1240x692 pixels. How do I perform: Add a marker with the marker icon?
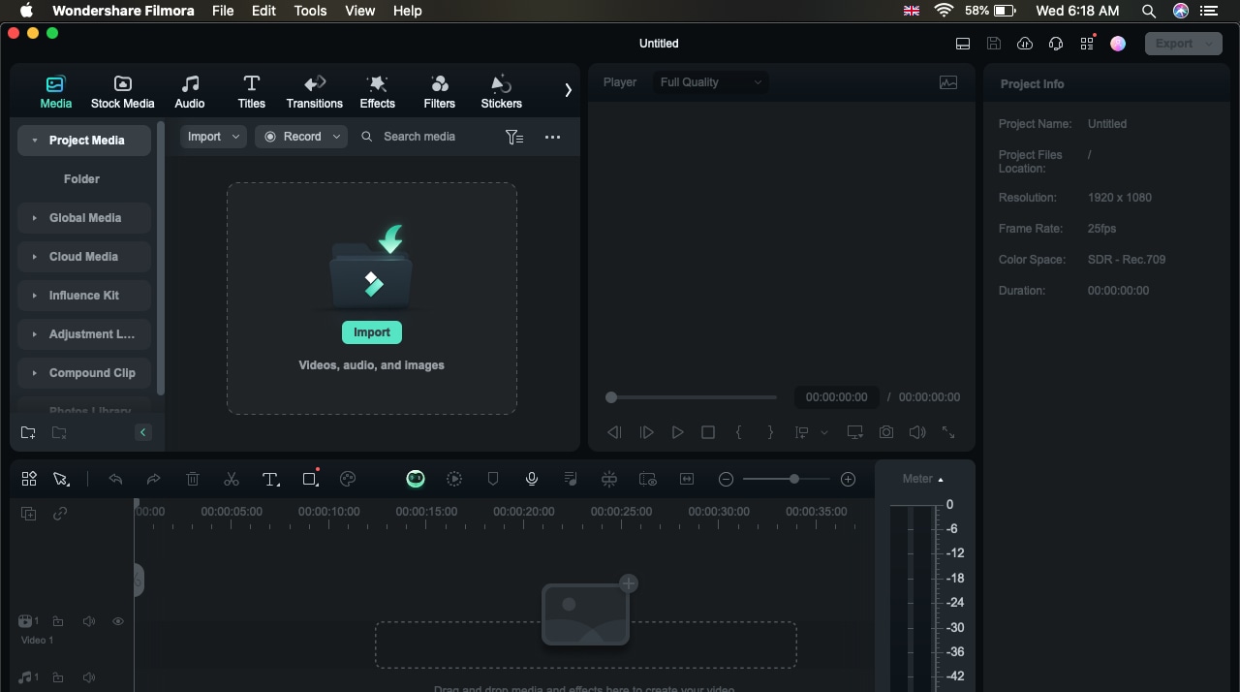[x=493, y=479]
